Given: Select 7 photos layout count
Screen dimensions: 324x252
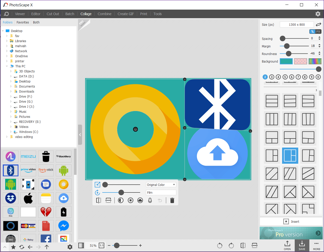Looking at the screenshot, I should [x=298, y=77].
